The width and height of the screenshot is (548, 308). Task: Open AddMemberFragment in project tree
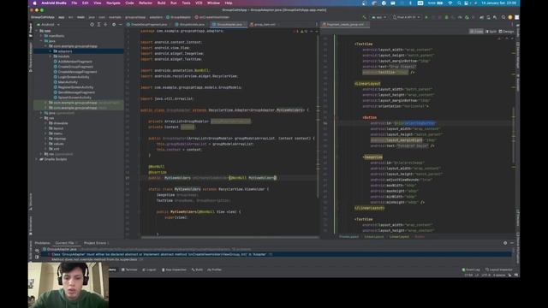click(74, 62)
